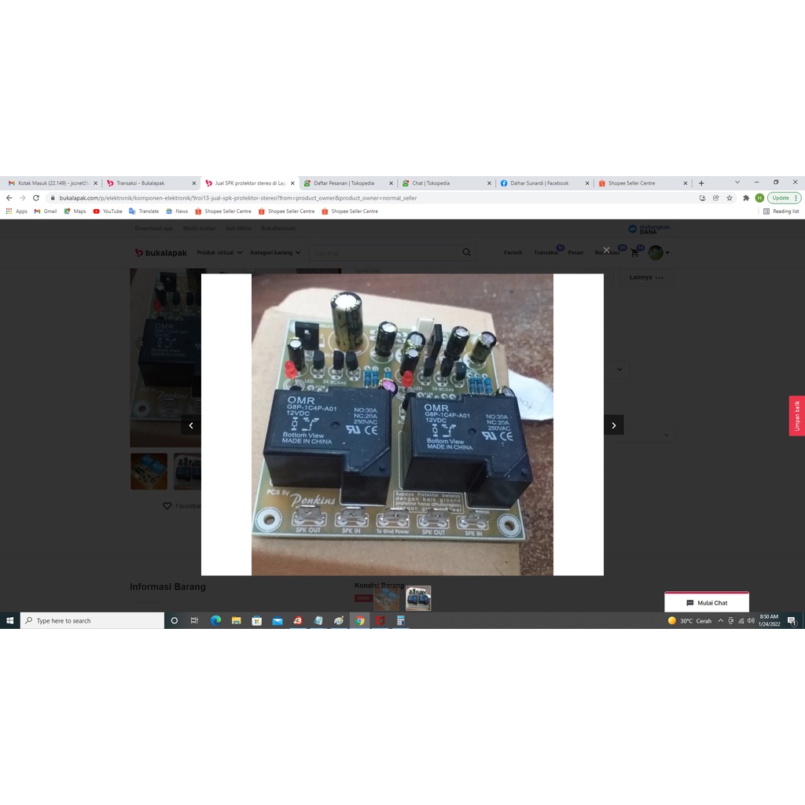Open the Reading list
The height and width of the screenshot is (805, 805).
(x=781, y=211)
